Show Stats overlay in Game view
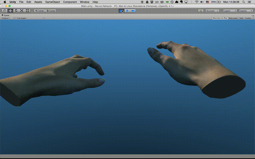This screenshot has height=159, width=255. (x=242, y=18)
